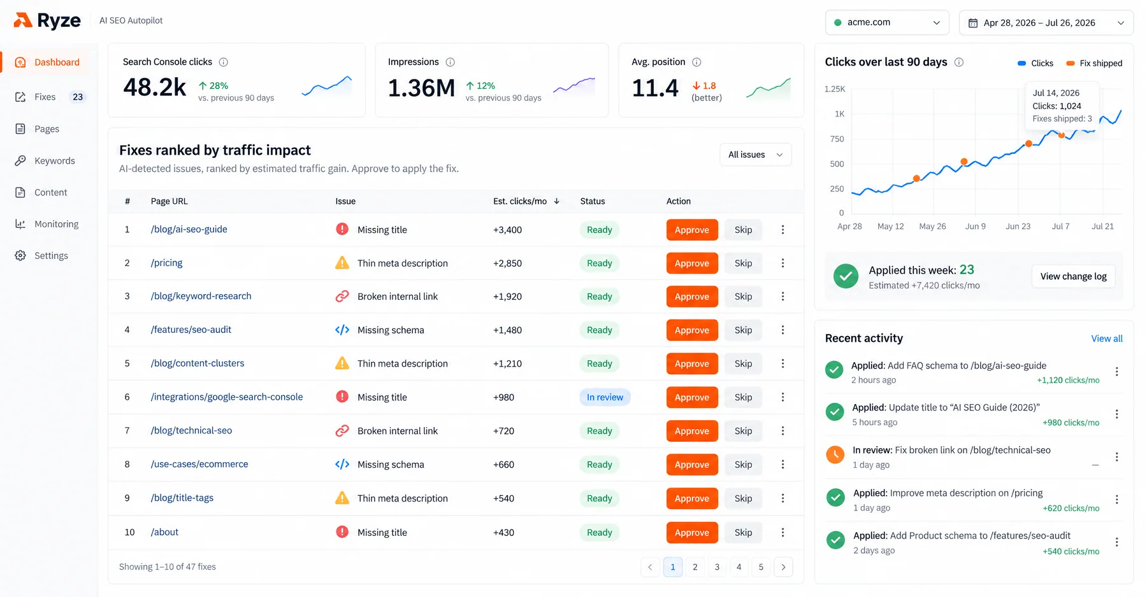Open View all recent activity link

[x=1107, y=339]
